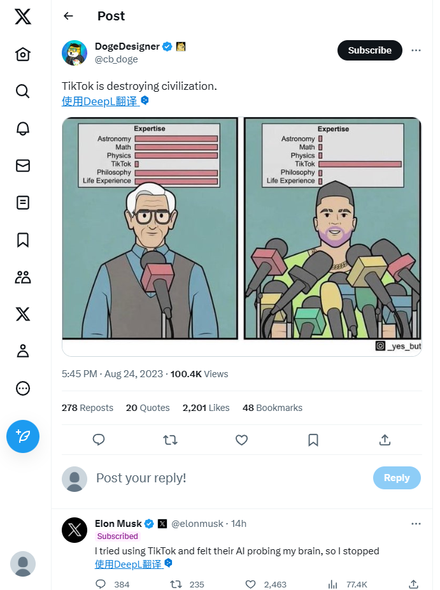The width and height of the screenshot is (440, 590).
Task: Open Lists in the left sidebar
Action: (x=23, y=203)
